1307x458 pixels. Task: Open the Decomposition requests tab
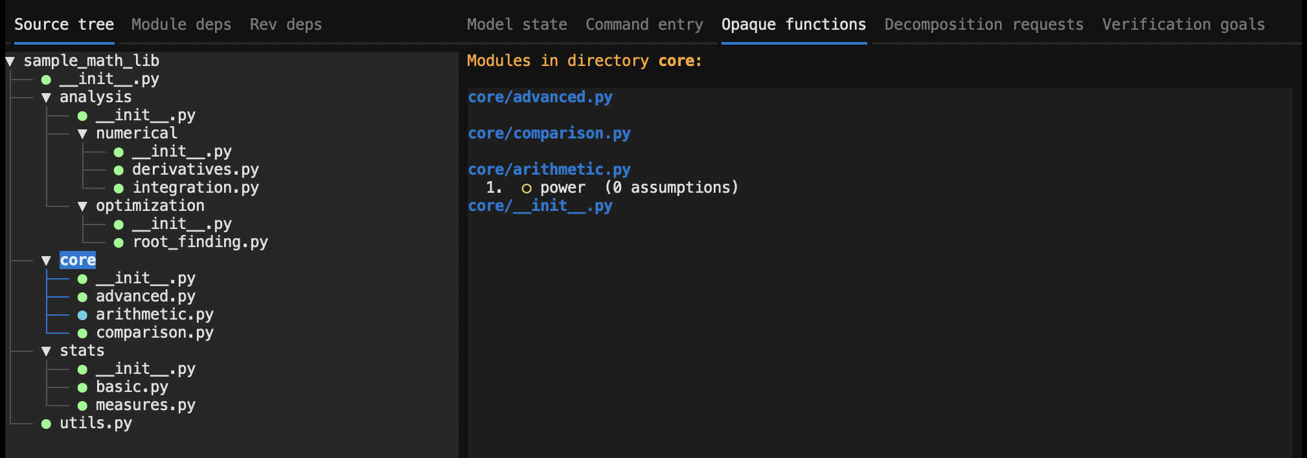[983, 25]
